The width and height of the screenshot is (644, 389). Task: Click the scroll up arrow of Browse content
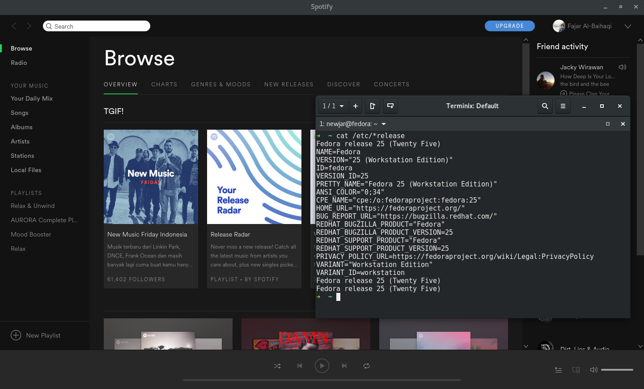pyautogui.click(x=526, y=40)
